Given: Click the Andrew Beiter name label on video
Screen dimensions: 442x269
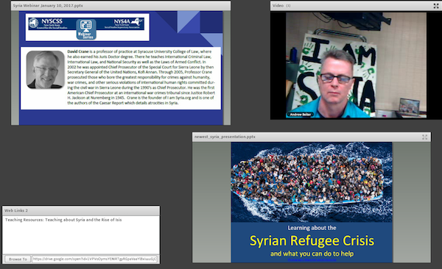Looking at the screenshot, I should tap(301, 115).
